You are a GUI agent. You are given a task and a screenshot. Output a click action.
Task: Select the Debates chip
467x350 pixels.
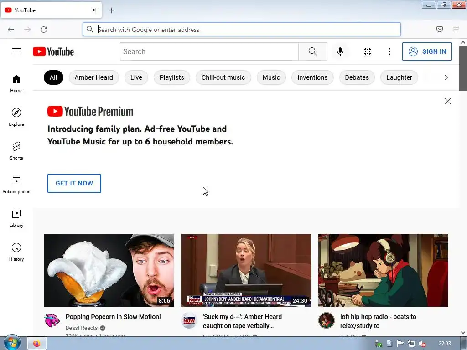pos(357,77)
